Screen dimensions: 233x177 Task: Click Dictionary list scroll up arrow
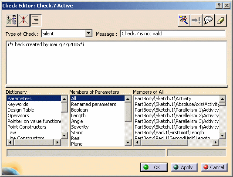(64, 99)
